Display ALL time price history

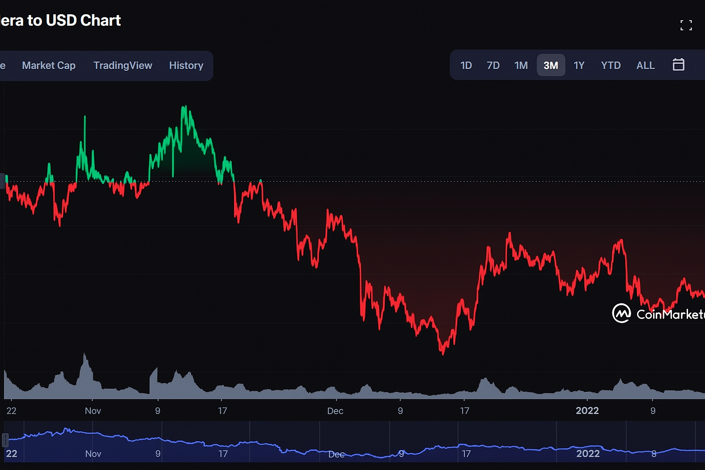645,65
